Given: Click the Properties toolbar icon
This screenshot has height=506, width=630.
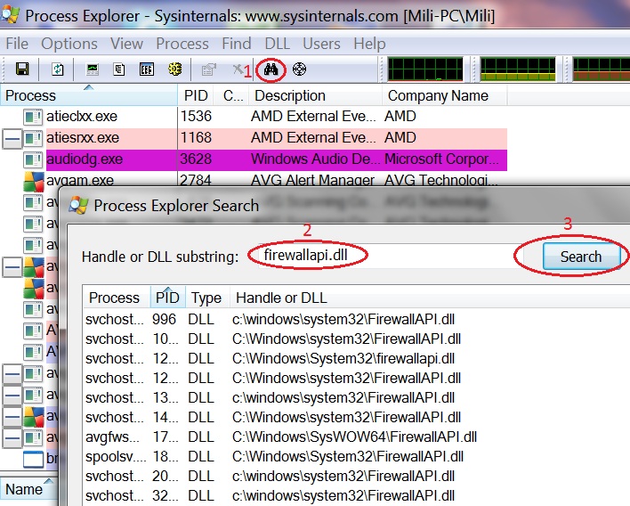Looking at the screenshot, I should [x=208, y=69].
